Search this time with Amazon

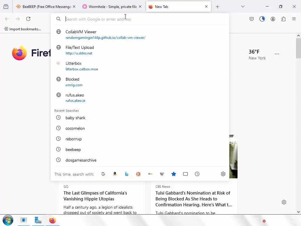pos(115,174)
